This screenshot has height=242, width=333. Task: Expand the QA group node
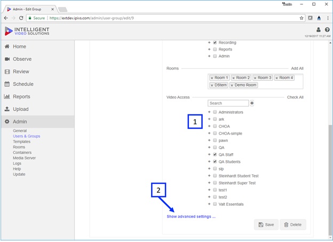point(209,147)
